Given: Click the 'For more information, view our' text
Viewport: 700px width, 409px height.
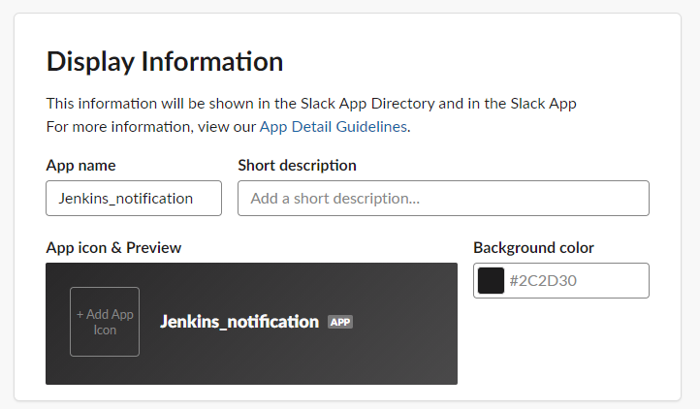Looking at the screenshot, I should point(151,127).
